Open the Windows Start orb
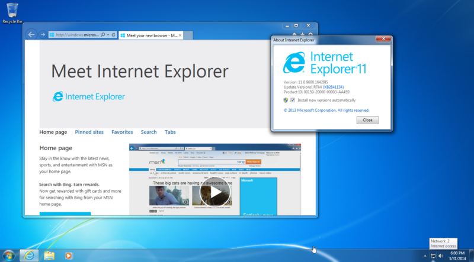 8,255
